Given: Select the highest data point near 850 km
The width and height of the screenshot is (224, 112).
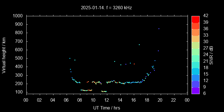Looking at the screenshot, I should [x=159, y=29].
